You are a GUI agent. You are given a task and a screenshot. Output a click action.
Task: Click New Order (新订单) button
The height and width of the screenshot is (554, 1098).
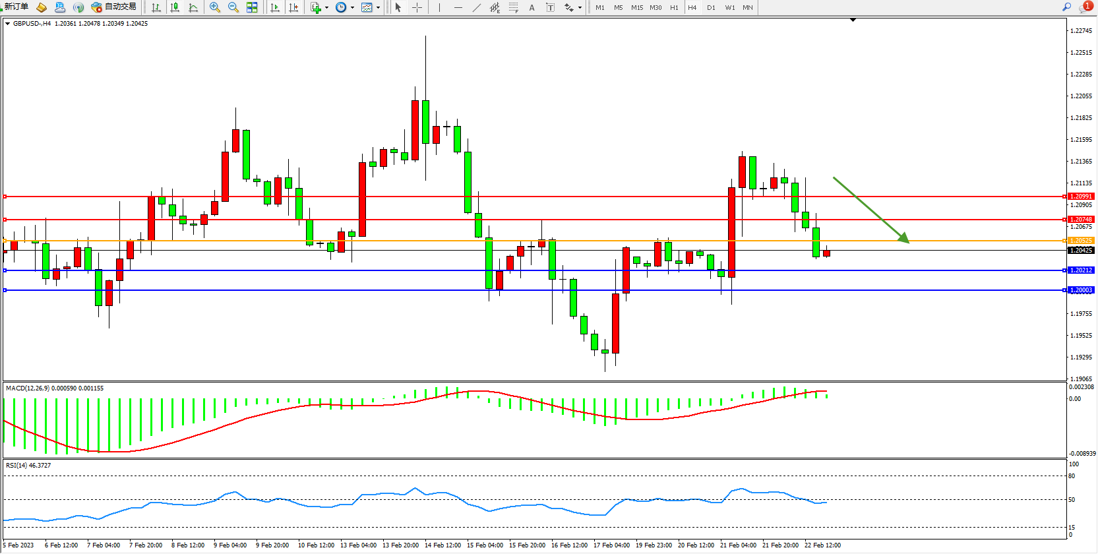[16, 7]
